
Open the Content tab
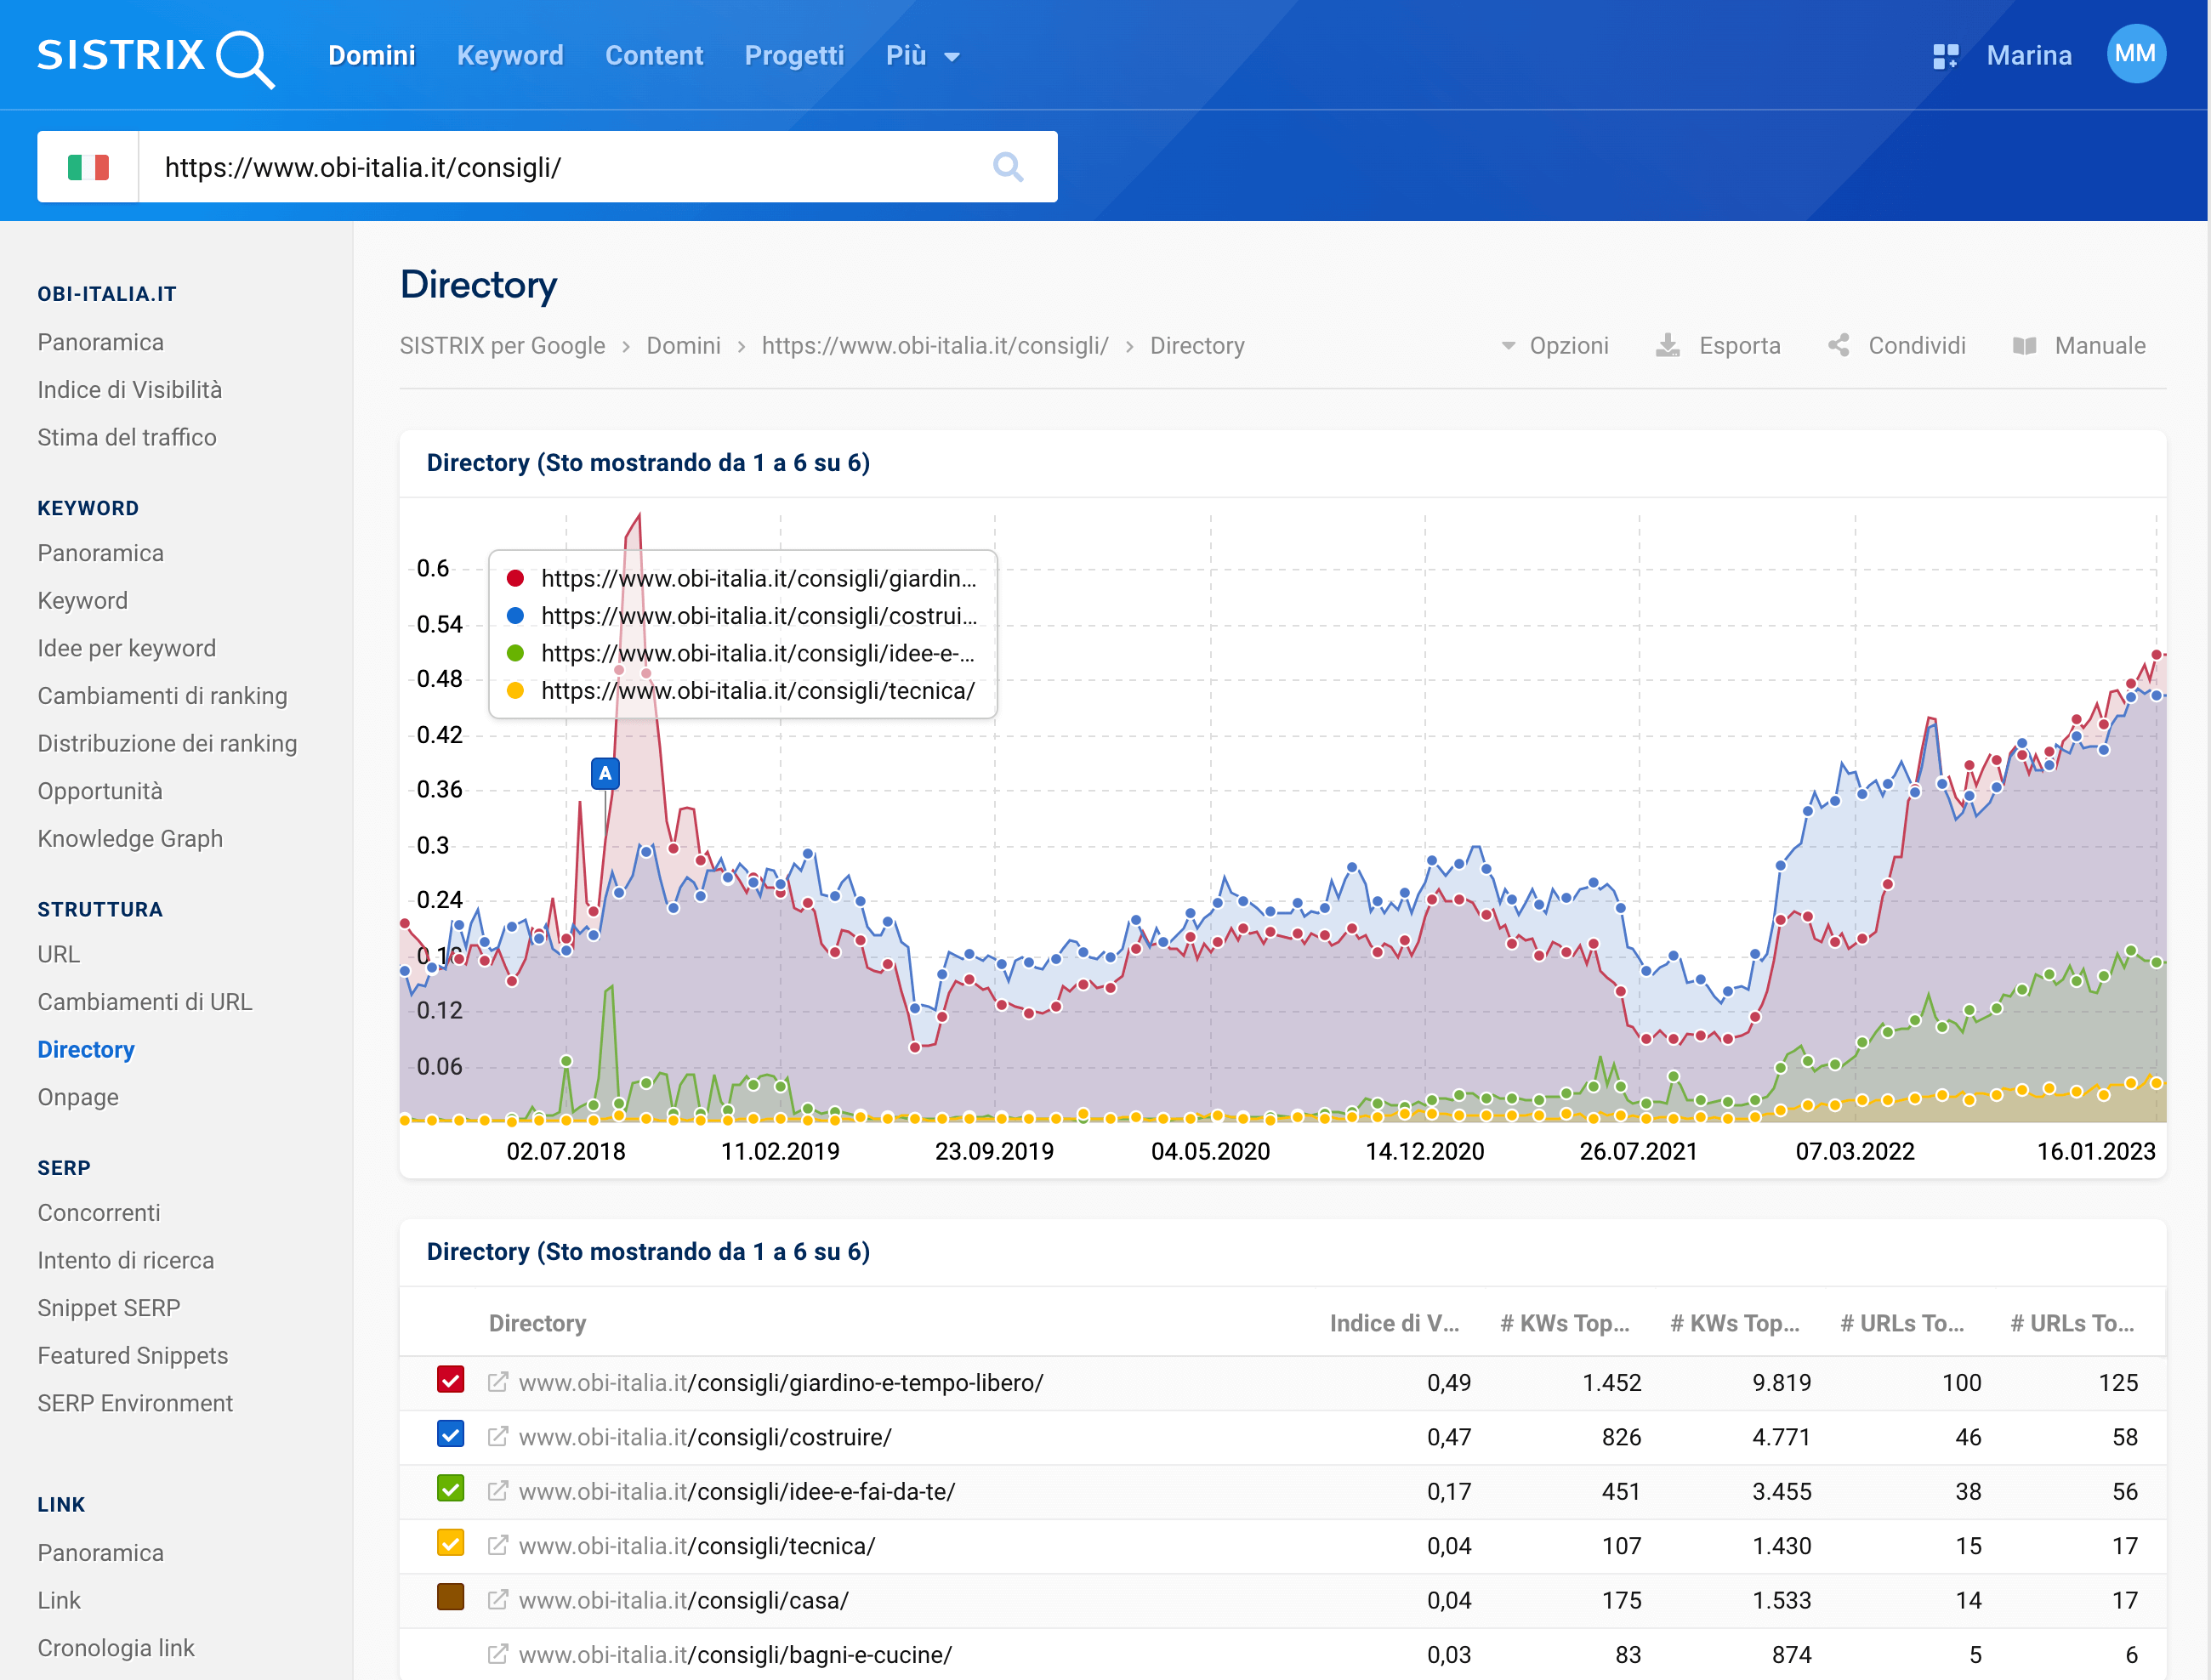tap(654, 56)
